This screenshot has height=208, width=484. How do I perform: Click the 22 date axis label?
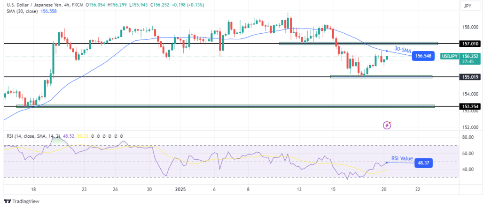(418, 189)
